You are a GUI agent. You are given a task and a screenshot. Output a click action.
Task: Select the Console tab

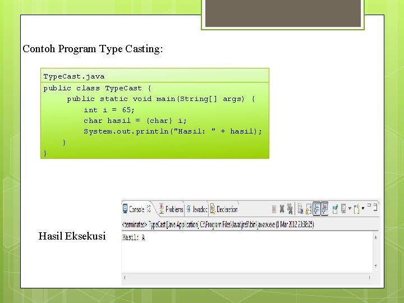(136, 209)
